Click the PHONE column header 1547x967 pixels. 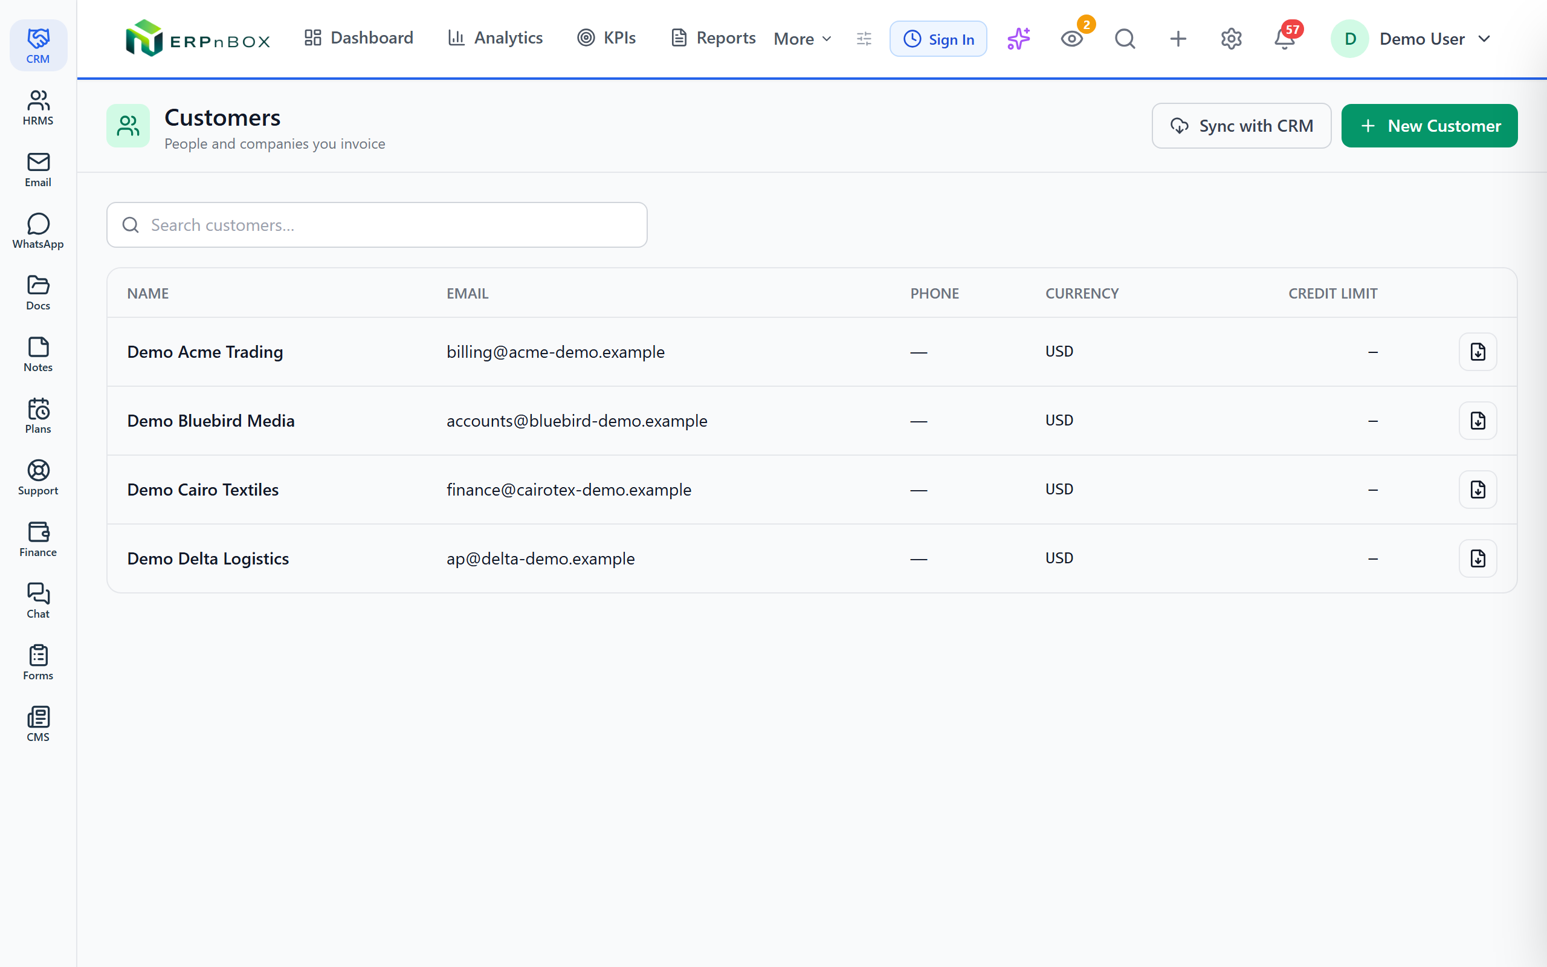click(935, 294)
